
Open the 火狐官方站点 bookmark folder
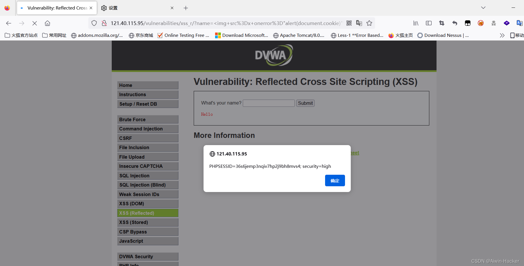click(x=21, y=35)
